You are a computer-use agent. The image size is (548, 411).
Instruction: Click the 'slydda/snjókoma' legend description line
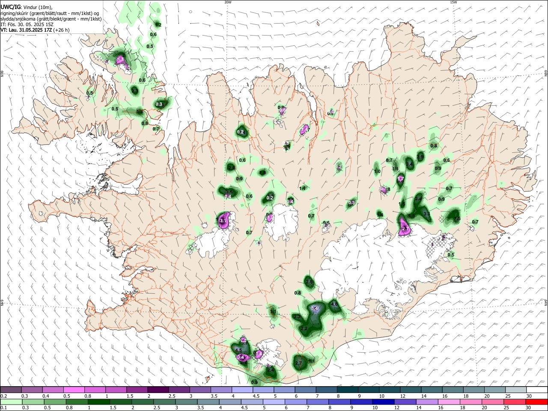pyautogui.click(x=51, y=19)
